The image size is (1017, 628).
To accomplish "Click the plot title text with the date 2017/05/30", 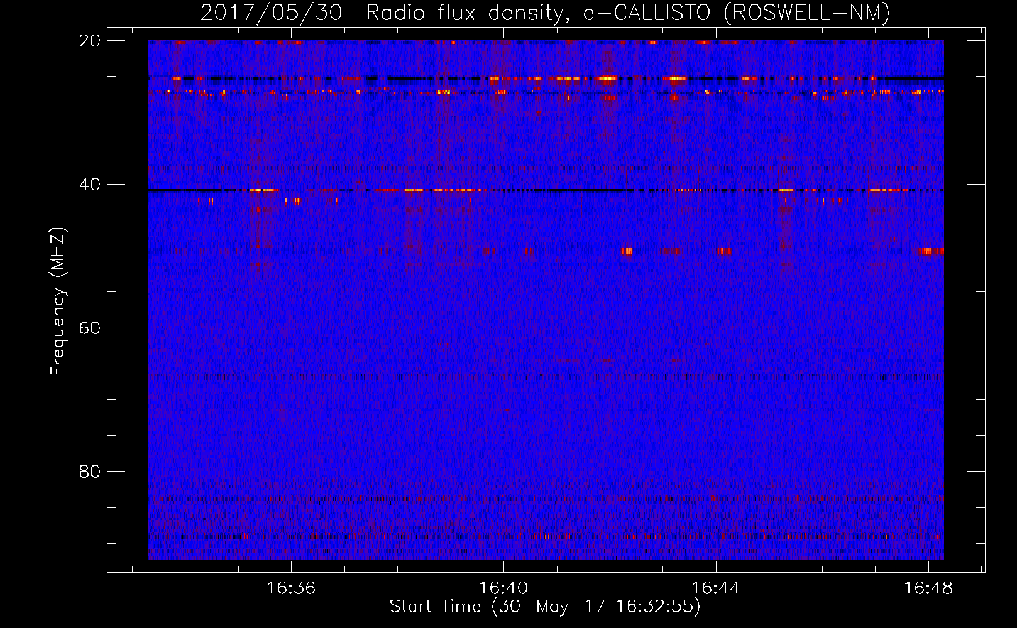I will [x=545, y=13].
